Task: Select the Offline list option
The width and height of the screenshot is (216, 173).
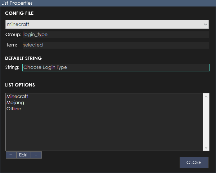Action: point(14,109)
